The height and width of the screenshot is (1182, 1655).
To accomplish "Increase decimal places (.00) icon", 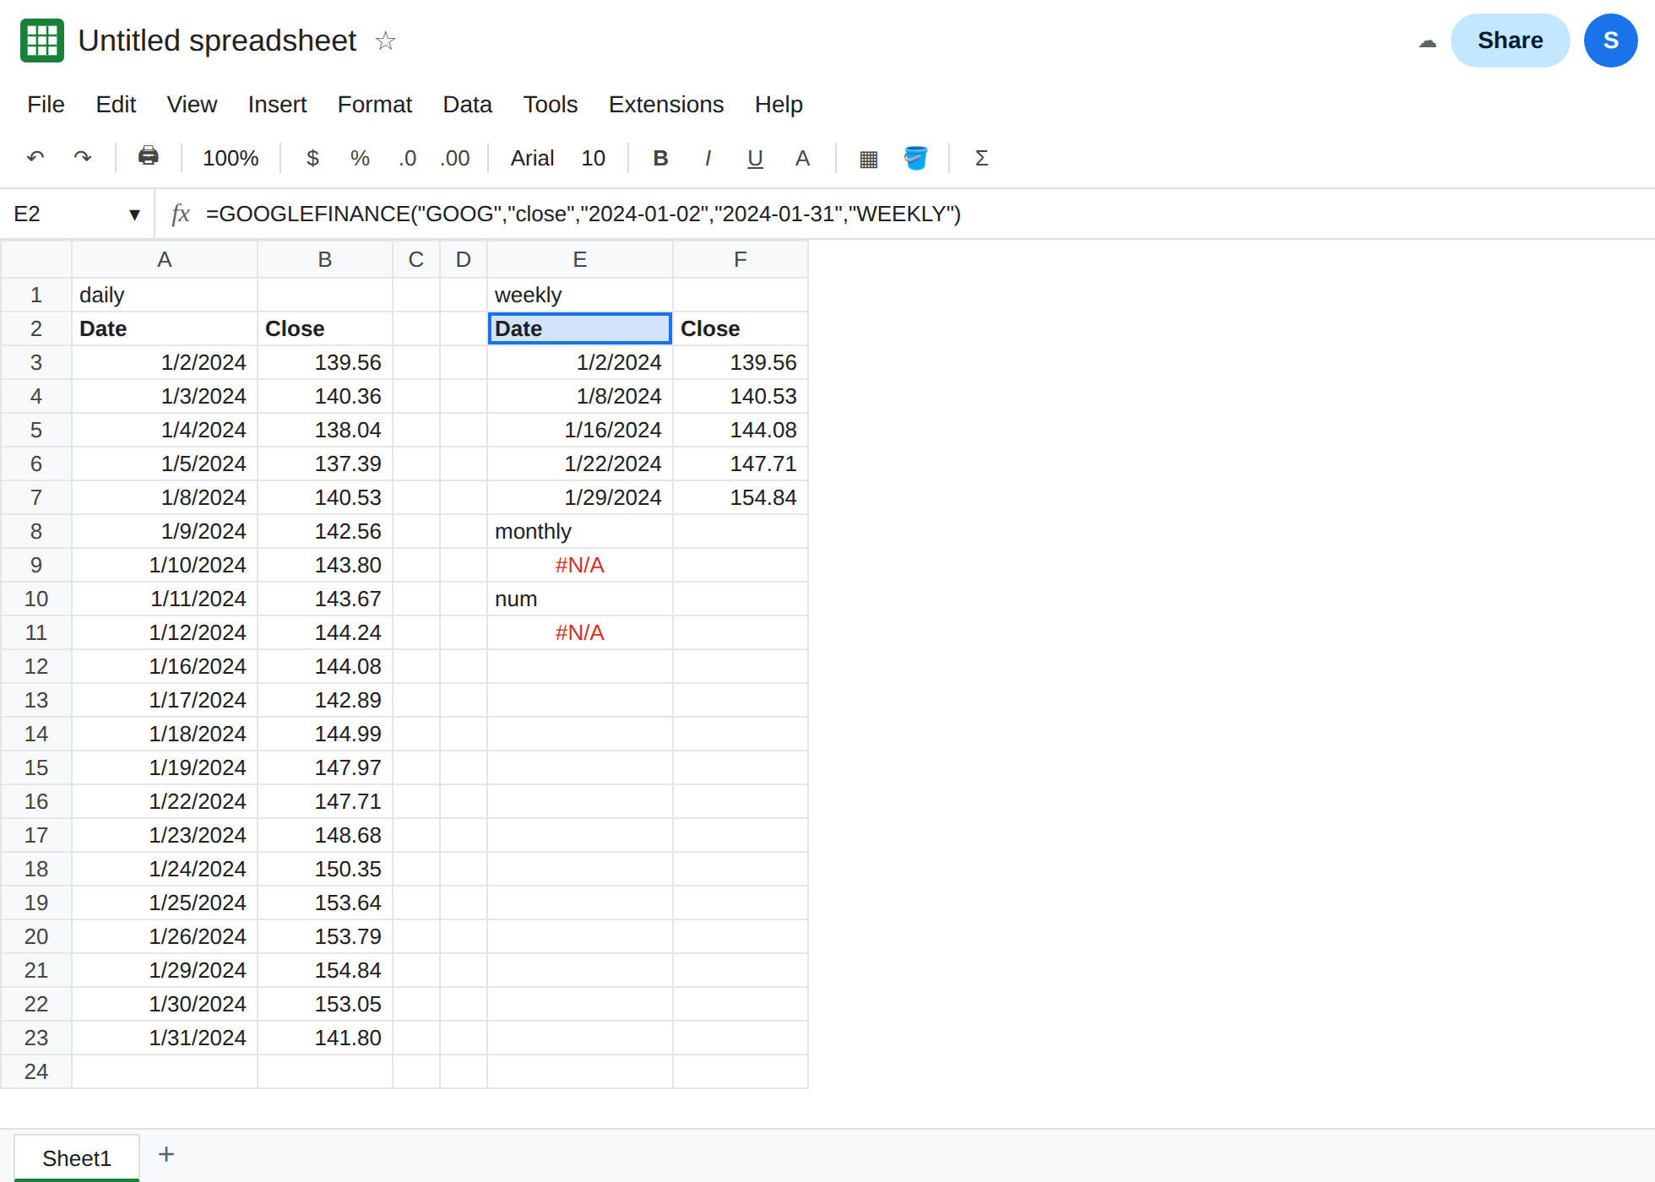I will (x=455, y=158).
